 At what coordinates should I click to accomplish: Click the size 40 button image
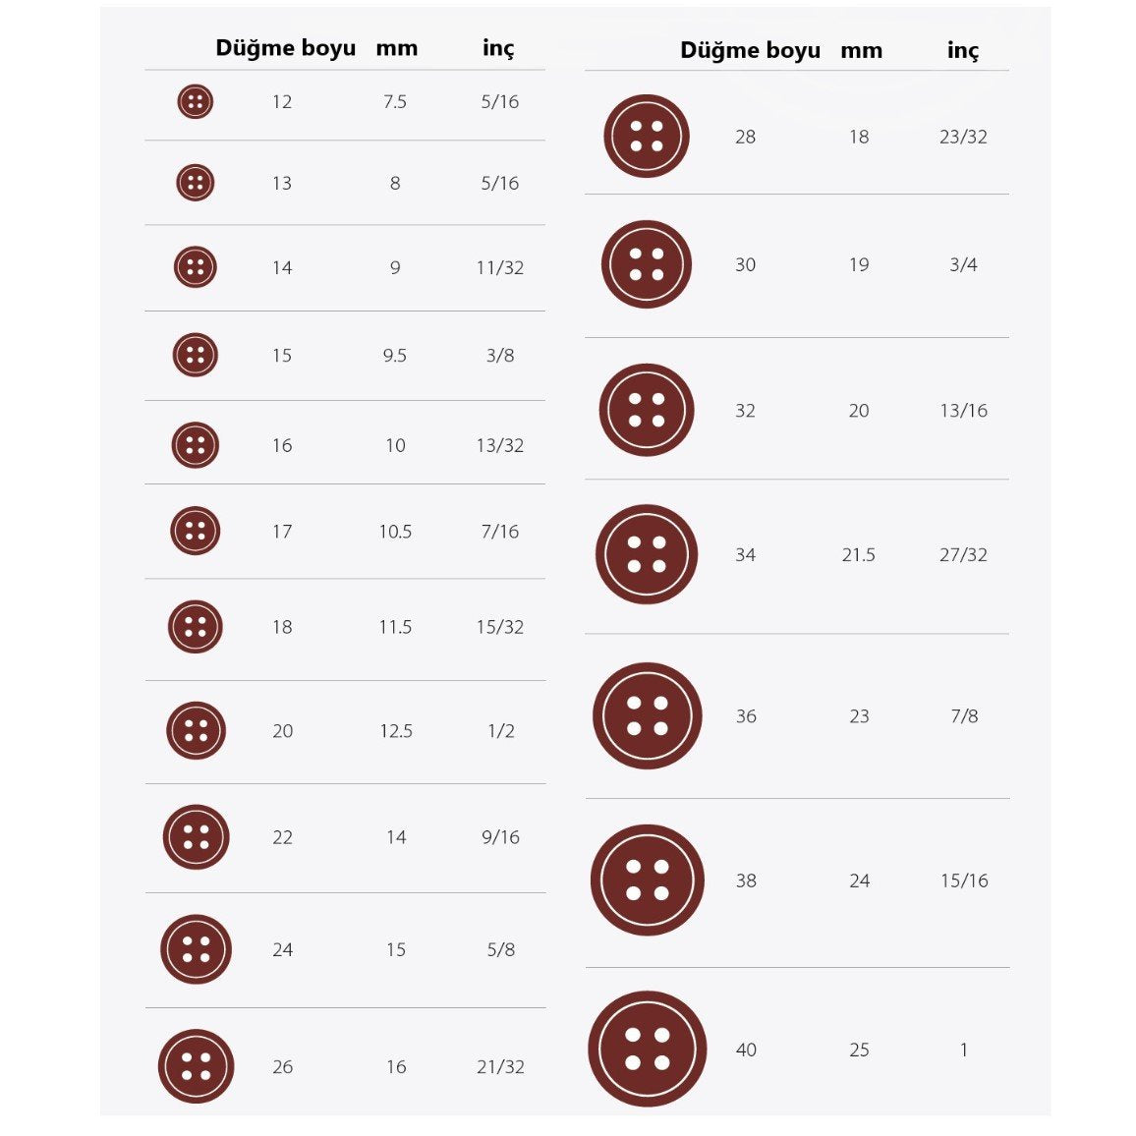tap(647, 1049)
